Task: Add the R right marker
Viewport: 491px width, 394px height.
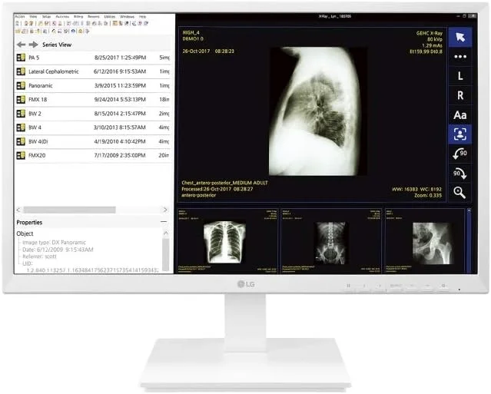Action: click(459, 95)
